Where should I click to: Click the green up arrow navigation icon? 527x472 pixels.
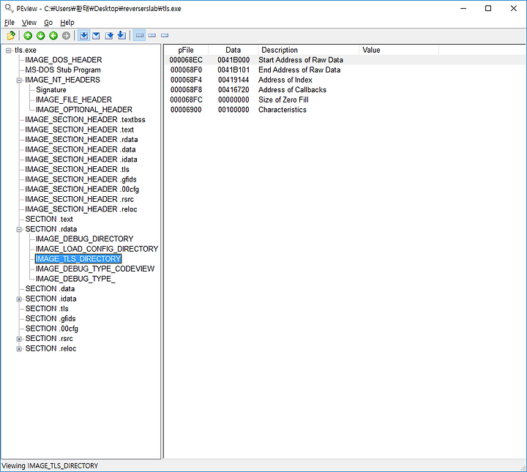[28, 35]
